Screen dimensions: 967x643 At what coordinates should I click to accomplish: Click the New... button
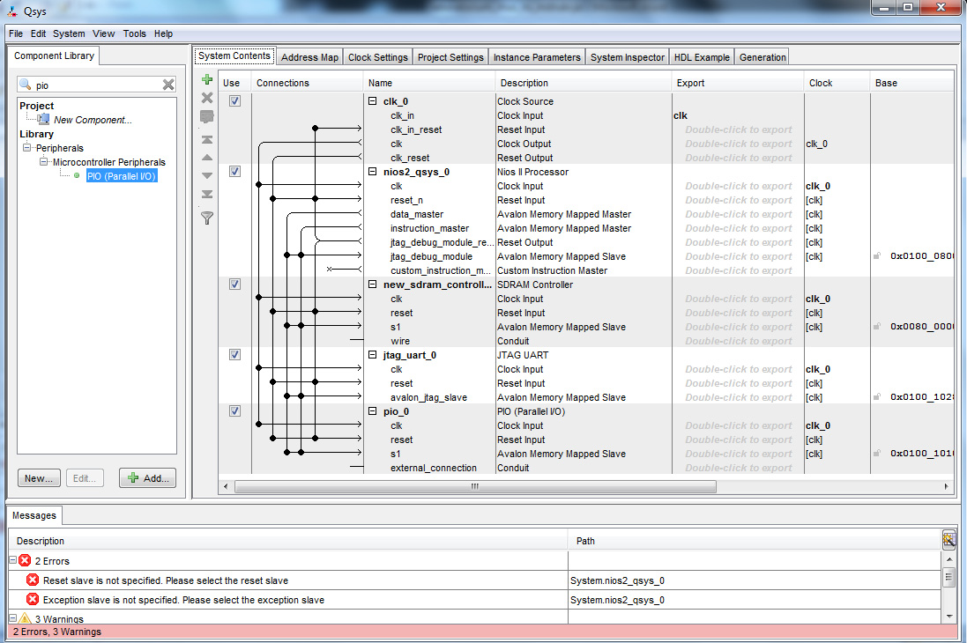[x=39, y=477]
